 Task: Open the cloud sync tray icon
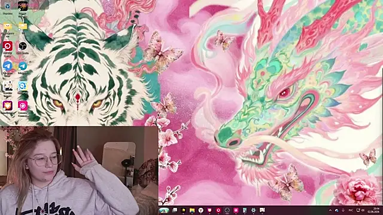(x=337, y=210)
